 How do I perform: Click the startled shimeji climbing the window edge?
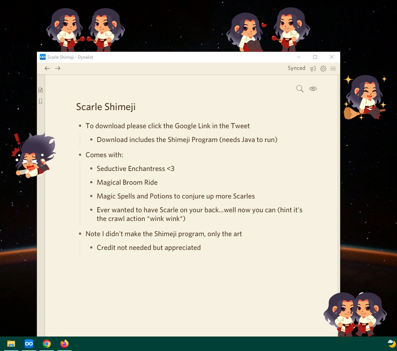tap(33, 156)
